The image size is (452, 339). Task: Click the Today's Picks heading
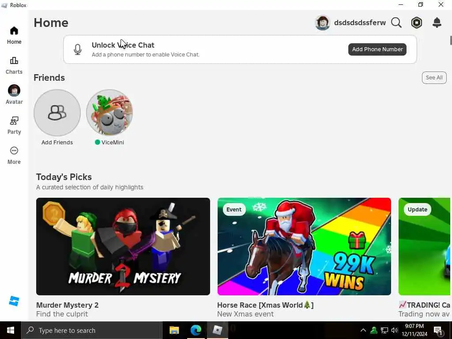[x=64, y=177]
